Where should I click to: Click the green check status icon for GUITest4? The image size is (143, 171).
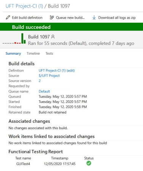[89, 163]
